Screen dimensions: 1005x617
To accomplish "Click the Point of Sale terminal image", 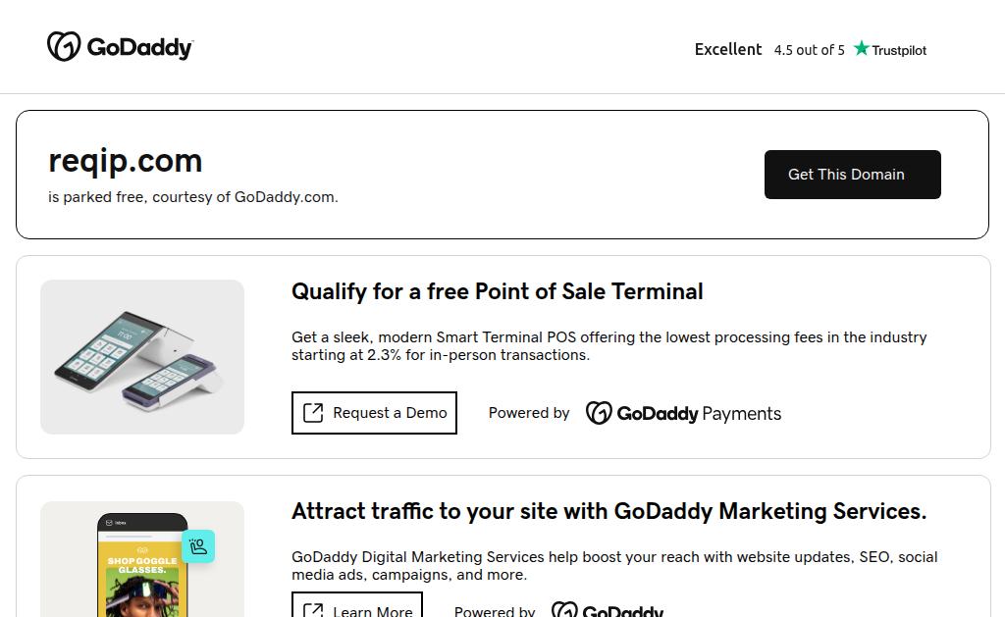I will 142,357.
